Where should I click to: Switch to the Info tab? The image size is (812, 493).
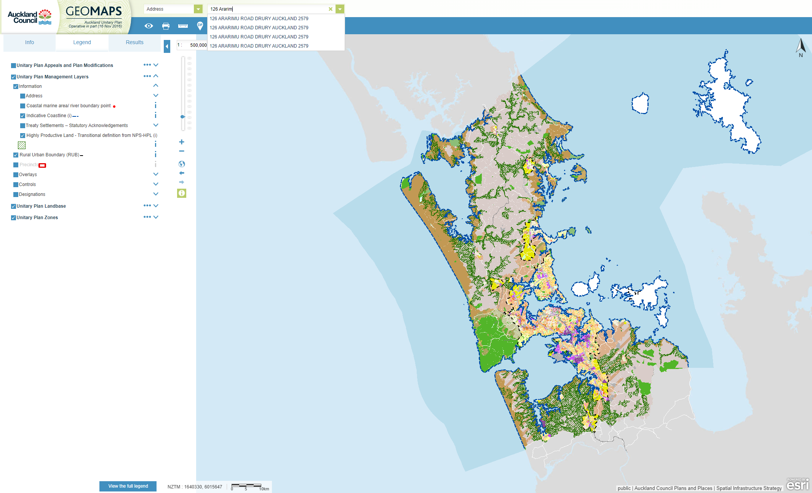30,43
